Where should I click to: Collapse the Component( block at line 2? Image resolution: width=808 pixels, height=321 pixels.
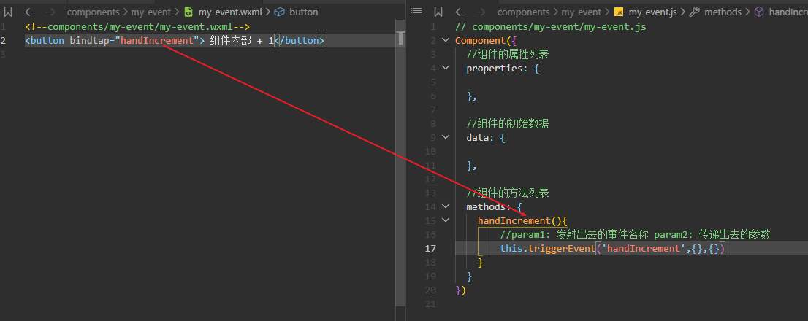tap(445, 40)
